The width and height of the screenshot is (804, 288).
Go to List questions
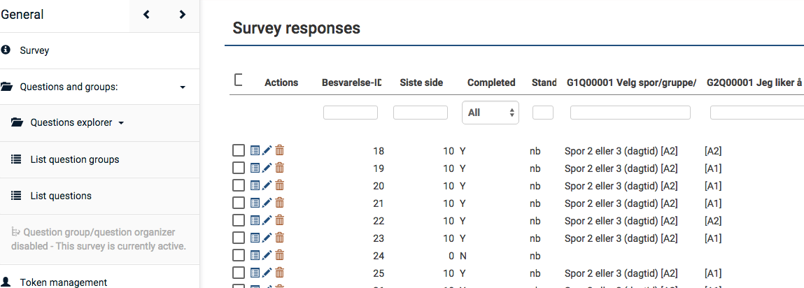point(60,196)
